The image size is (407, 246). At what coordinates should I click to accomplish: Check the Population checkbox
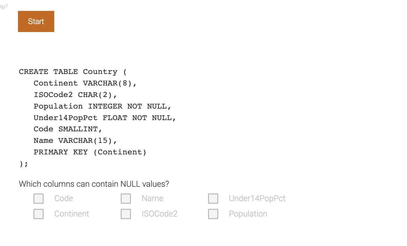[x=213, y=214]
